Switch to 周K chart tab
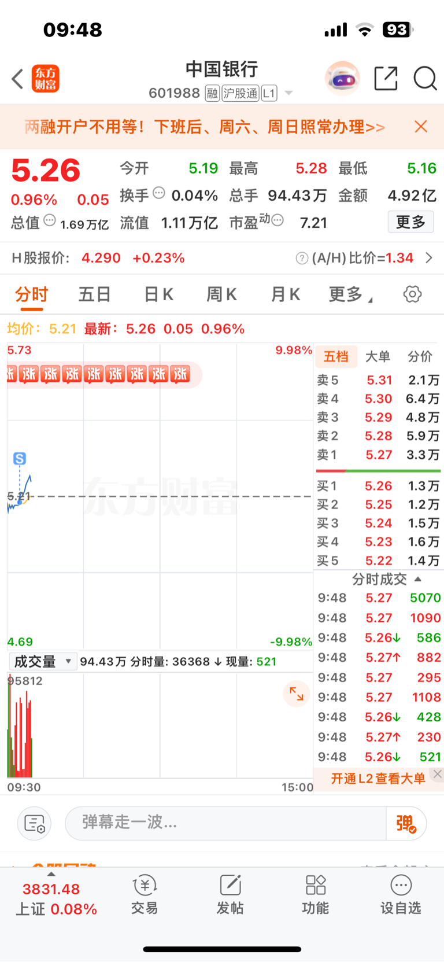 click(222, 294)
